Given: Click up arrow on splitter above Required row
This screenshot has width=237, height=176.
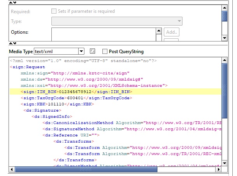Looking at the screenshot, I should click(11, 2).
